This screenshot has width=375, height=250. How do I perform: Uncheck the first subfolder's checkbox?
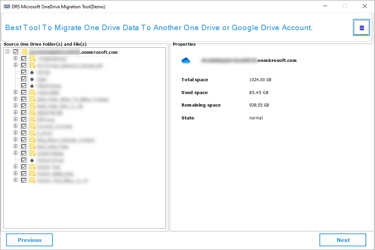[24, 59]
